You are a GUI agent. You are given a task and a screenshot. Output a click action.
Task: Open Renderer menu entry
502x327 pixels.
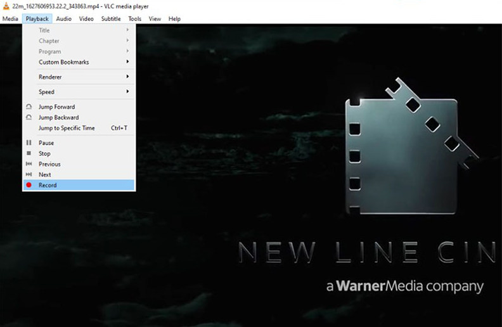pyautogui.click(x=79, y=77)
